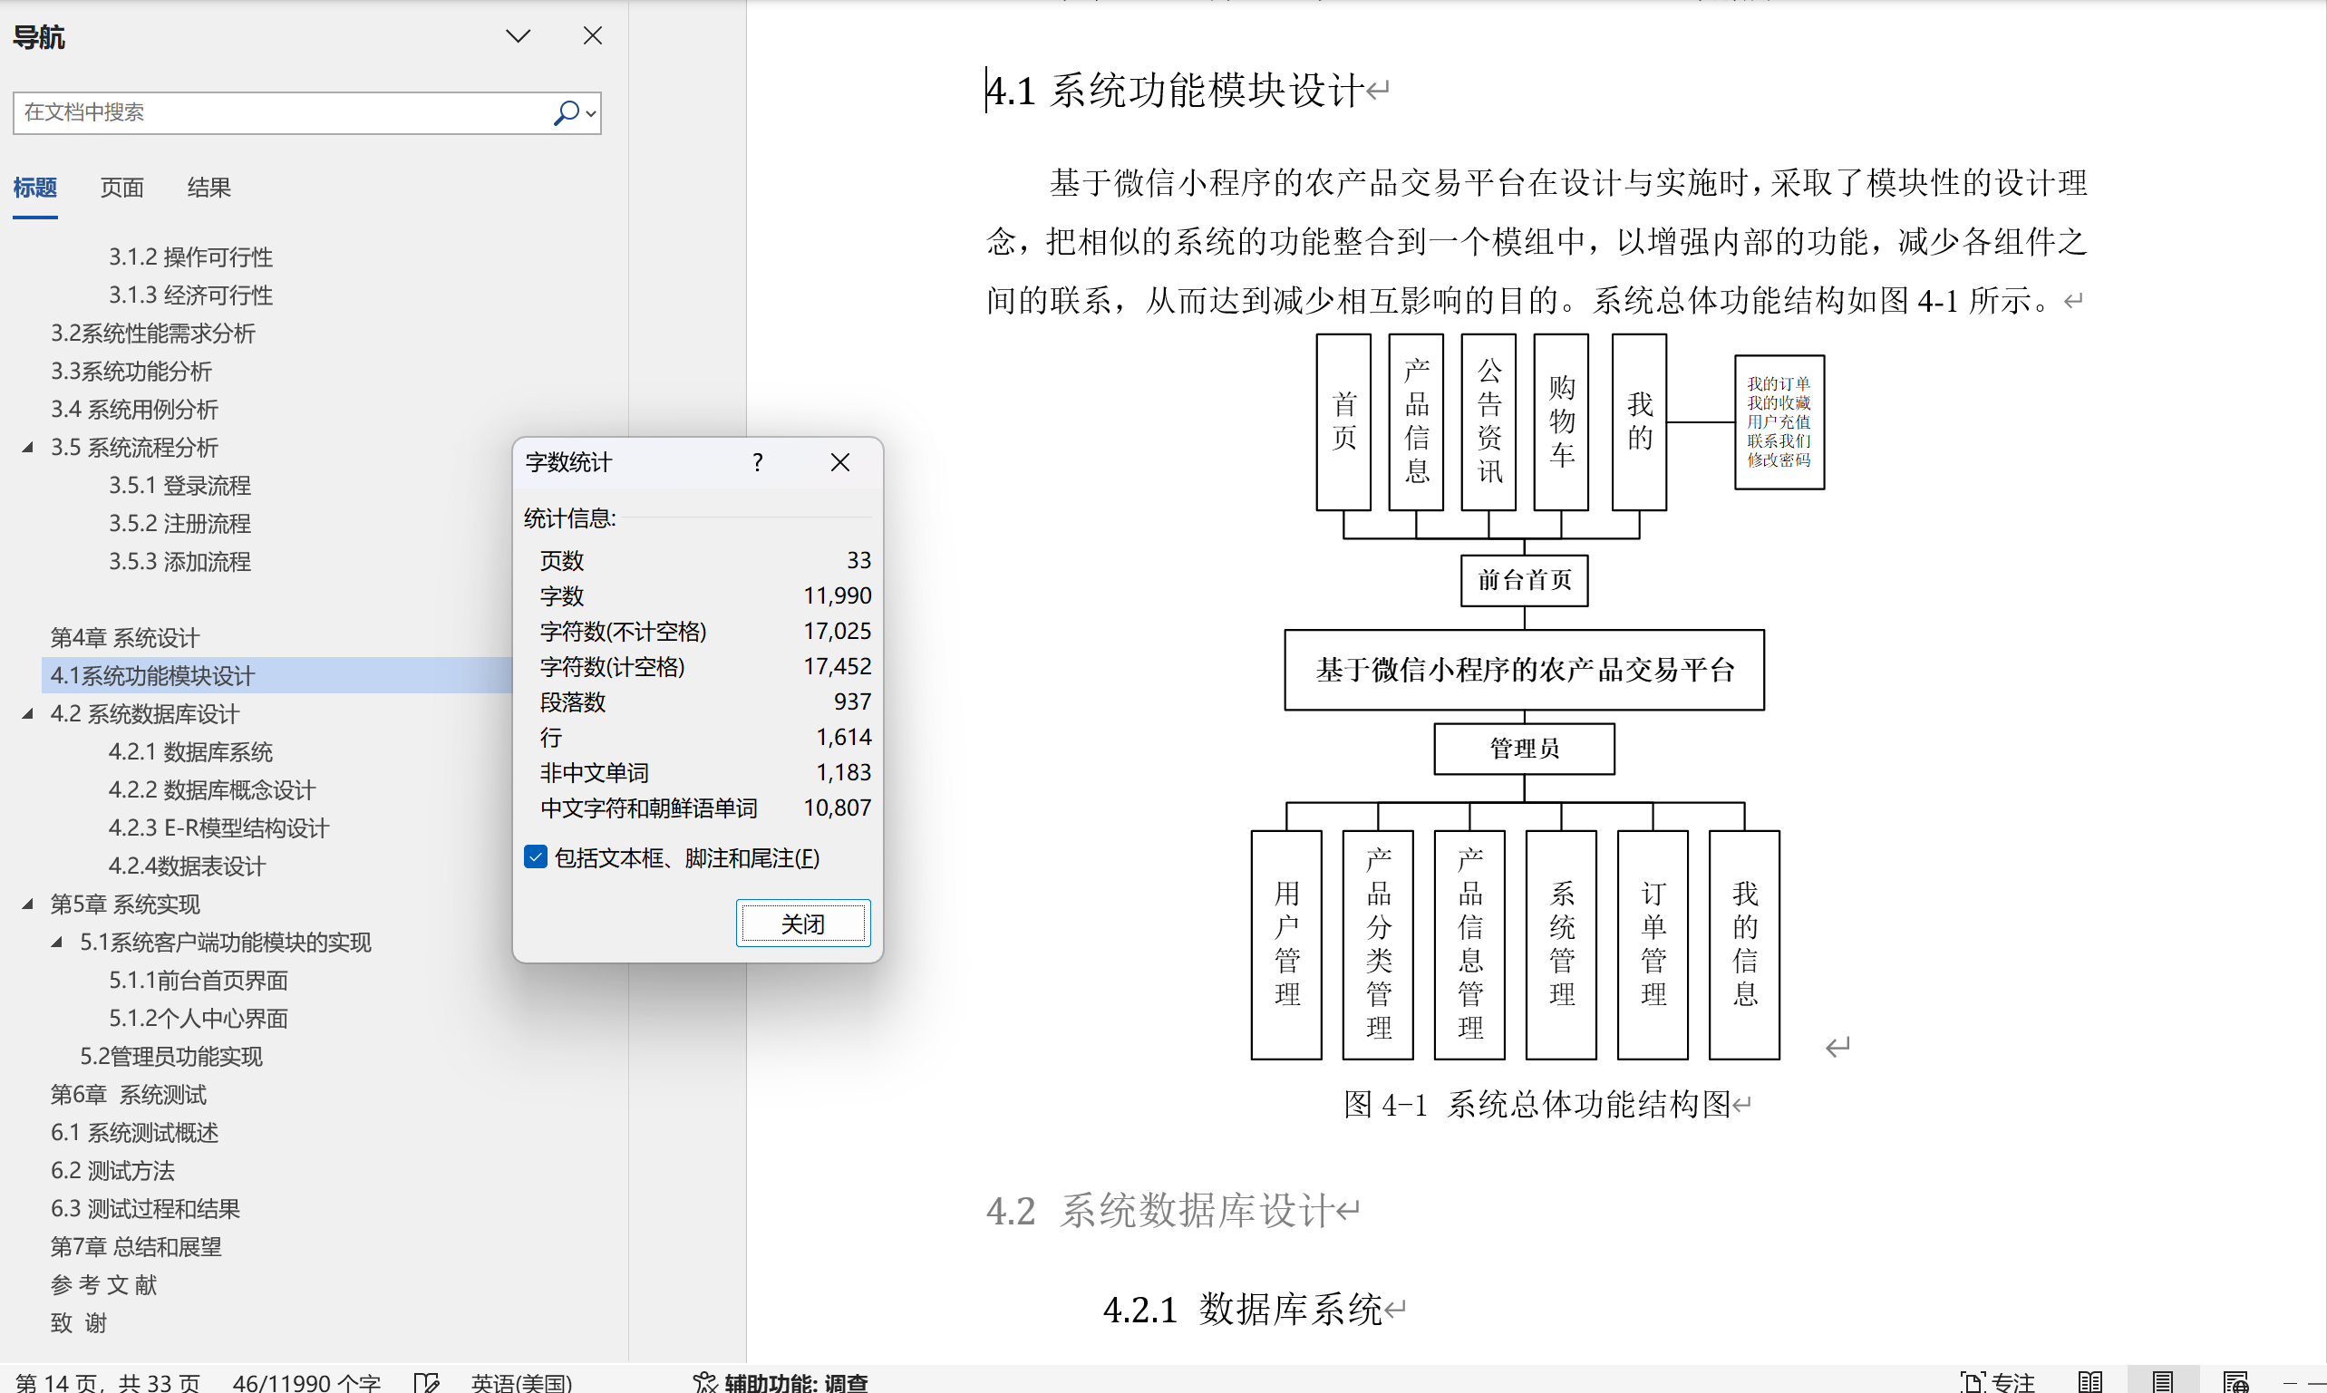Switch to Web Layout view icon

point(2236,1382)
